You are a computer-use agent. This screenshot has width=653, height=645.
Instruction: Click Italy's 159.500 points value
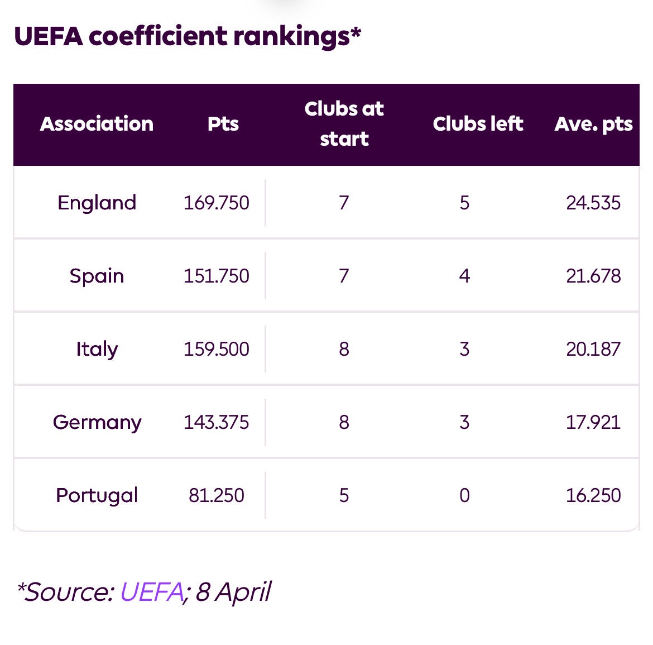(216, 349)
